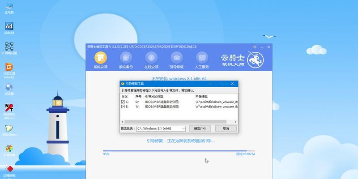Click the 云骑士 knight logo

pos(256,60)
